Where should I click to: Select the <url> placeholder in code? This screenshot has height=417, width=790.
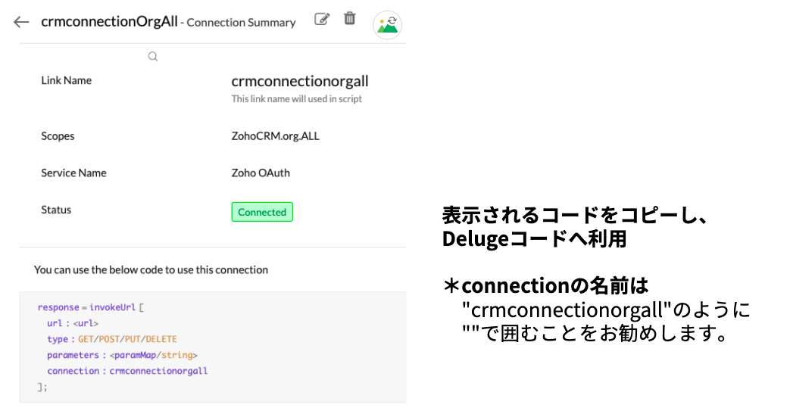pyautogui.click(x=86, y=323)
